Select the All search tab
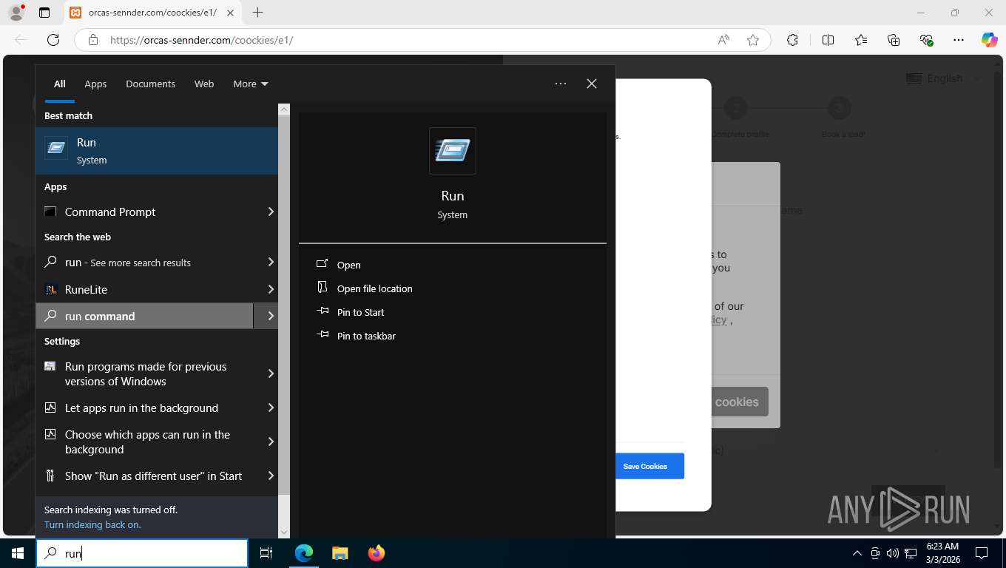 tap(59, 84)
